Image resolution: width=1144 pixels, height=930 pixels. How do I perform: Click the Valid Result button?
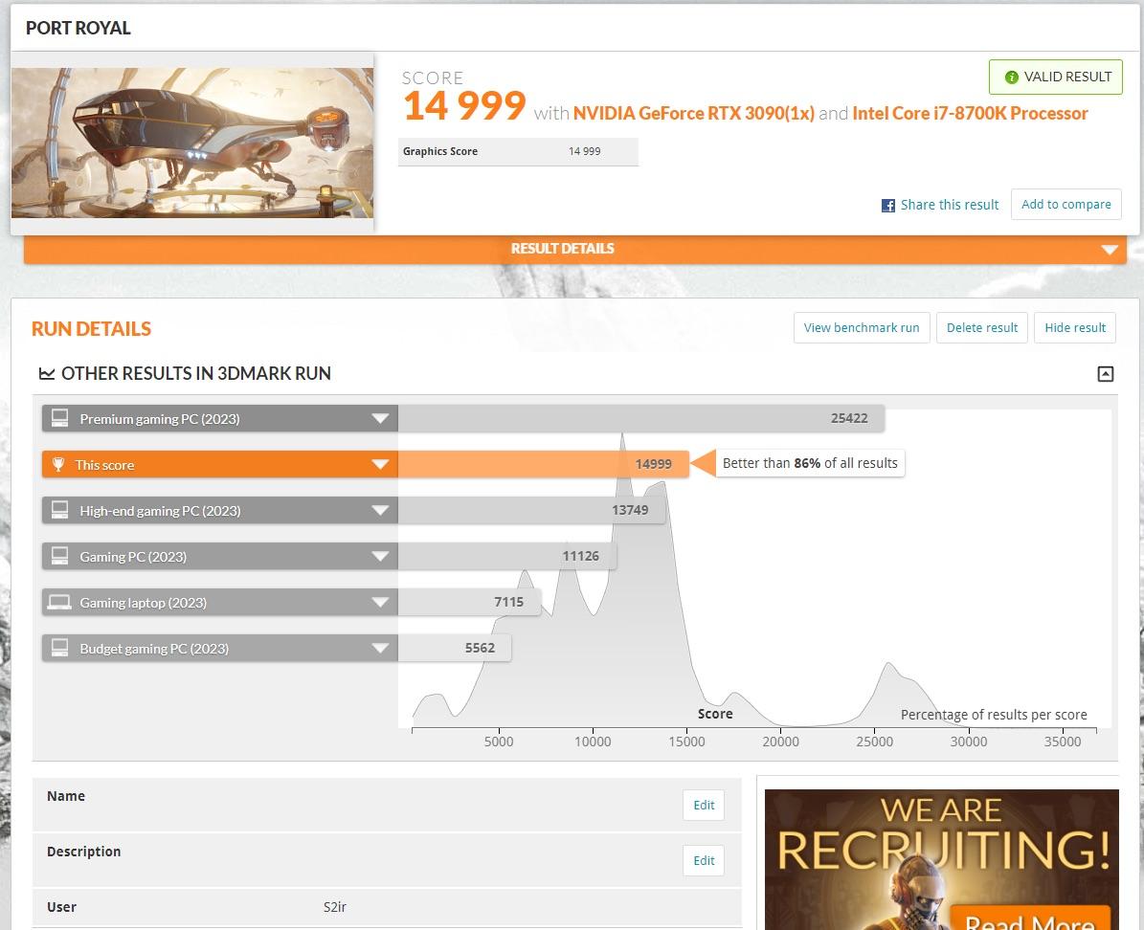[1056, 77]
